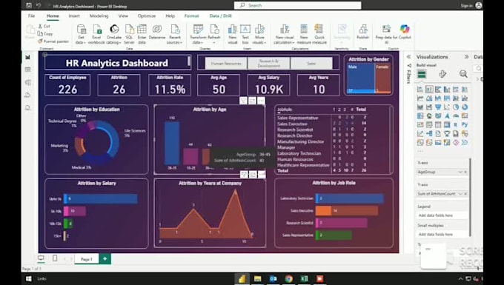Click the Cut command
Image resolution: width=504 pixels, height=285 pixels.
tap(44, 27)
